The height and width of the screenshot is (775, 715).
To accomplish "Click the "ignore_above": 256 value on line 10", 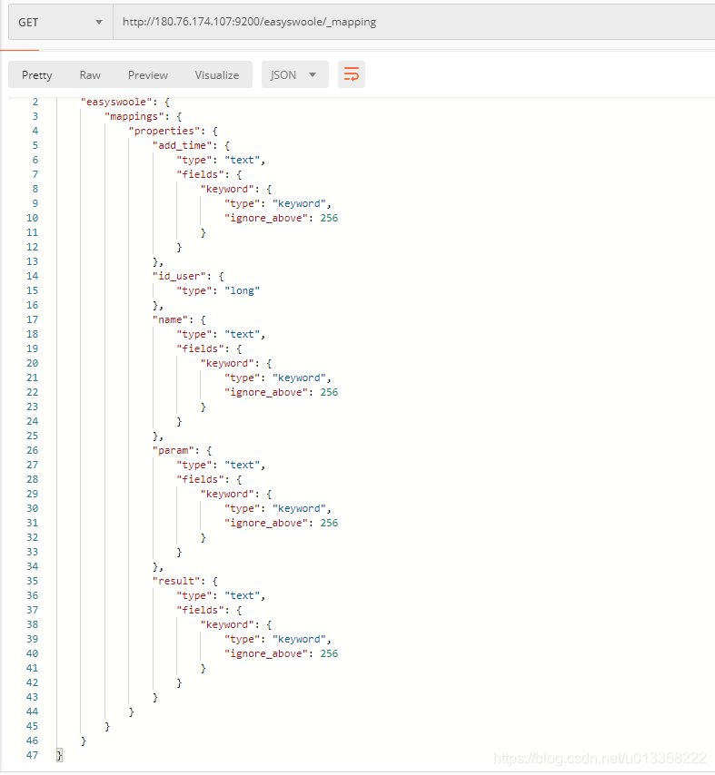I will pos(274,218).
